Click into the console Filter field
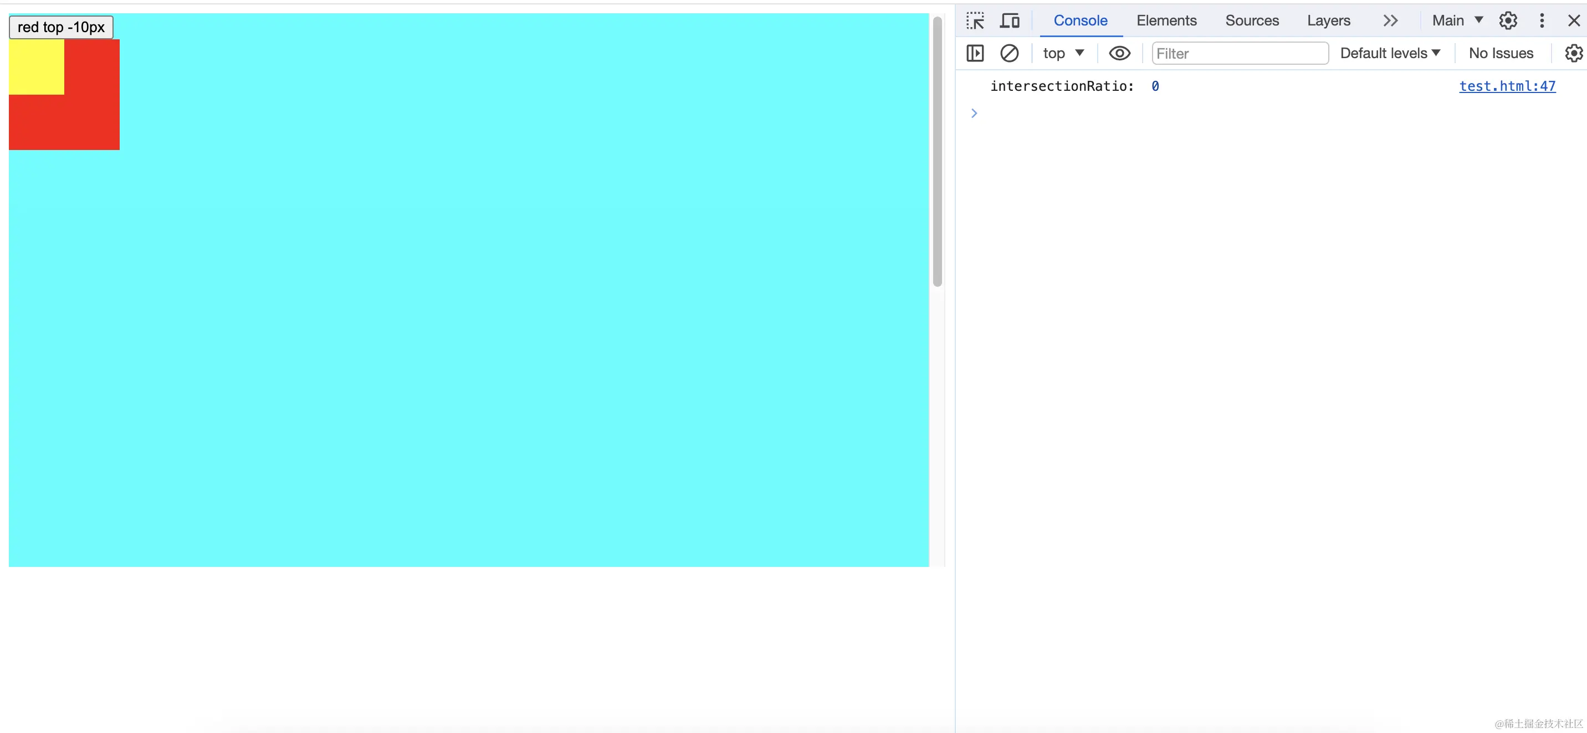Viewport: 1587px width, 733px height. pos(1240,54)
